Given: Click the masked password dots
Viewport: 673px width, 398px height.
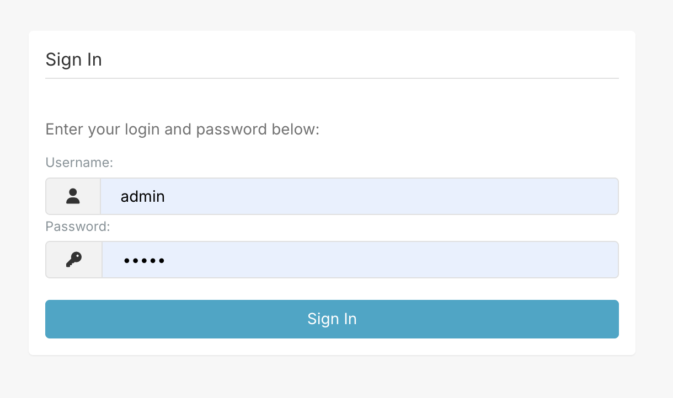Looking at the screenshot, I should (x=144, y=259).
